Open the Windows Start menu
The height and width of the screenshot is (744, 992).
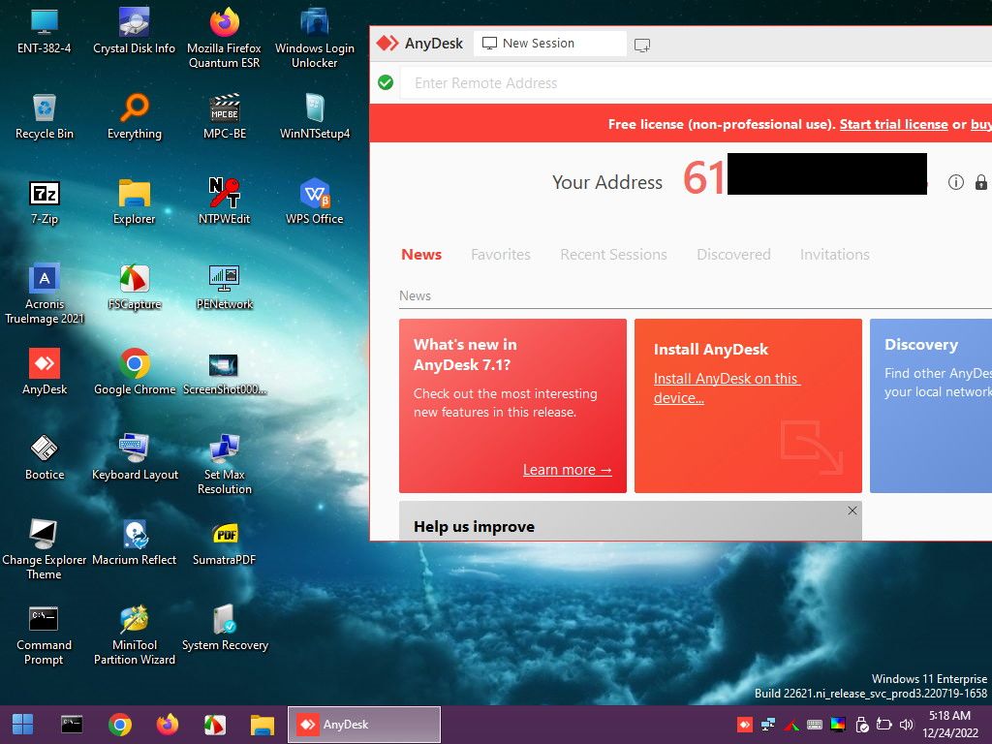[x=23, y=725]
